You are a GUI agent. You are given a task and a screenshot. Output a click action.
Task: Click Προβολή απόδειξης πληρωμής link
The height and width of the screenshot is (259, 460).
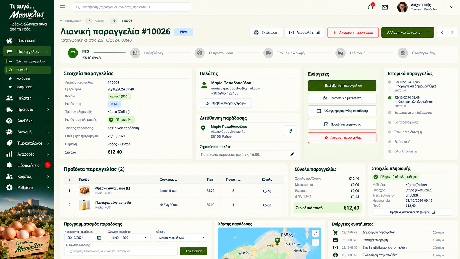point(412,212)
